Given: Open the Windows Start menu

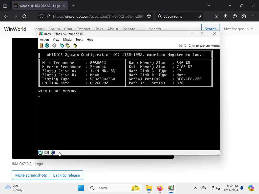Looking at the screenshot, I should [81, 188].
